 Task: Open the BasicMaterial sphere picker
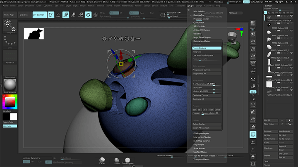click(10, 86)
